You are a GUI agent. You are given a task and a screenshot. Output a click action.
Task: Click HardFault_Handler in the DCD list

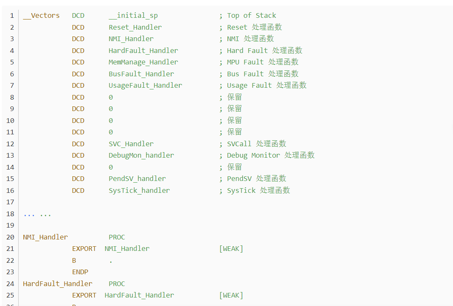pyautogui.click(x=143, y=51)
